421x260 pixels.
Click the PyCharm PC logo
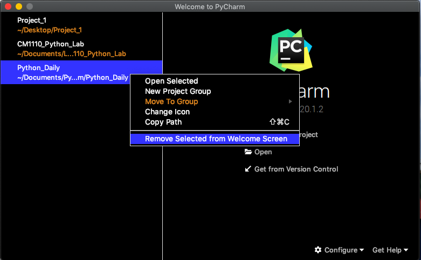click(x=291, y=50)
